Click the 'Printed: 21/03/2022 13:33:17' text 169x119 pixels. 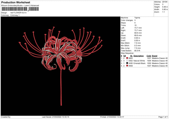pos(112,117)
